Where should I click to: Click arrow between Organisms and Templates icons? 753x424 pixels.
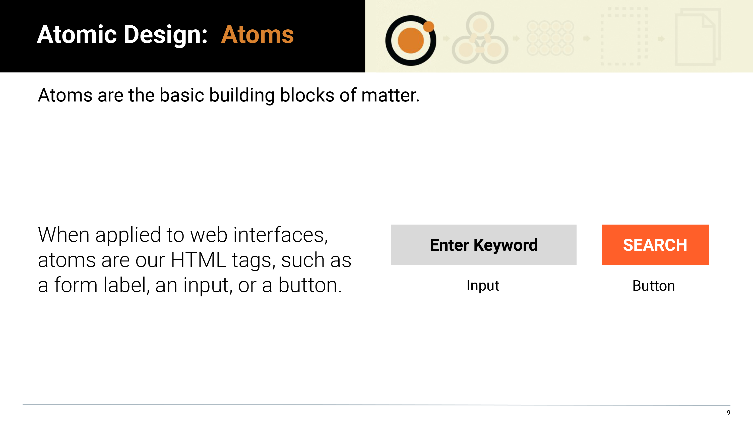587,39
